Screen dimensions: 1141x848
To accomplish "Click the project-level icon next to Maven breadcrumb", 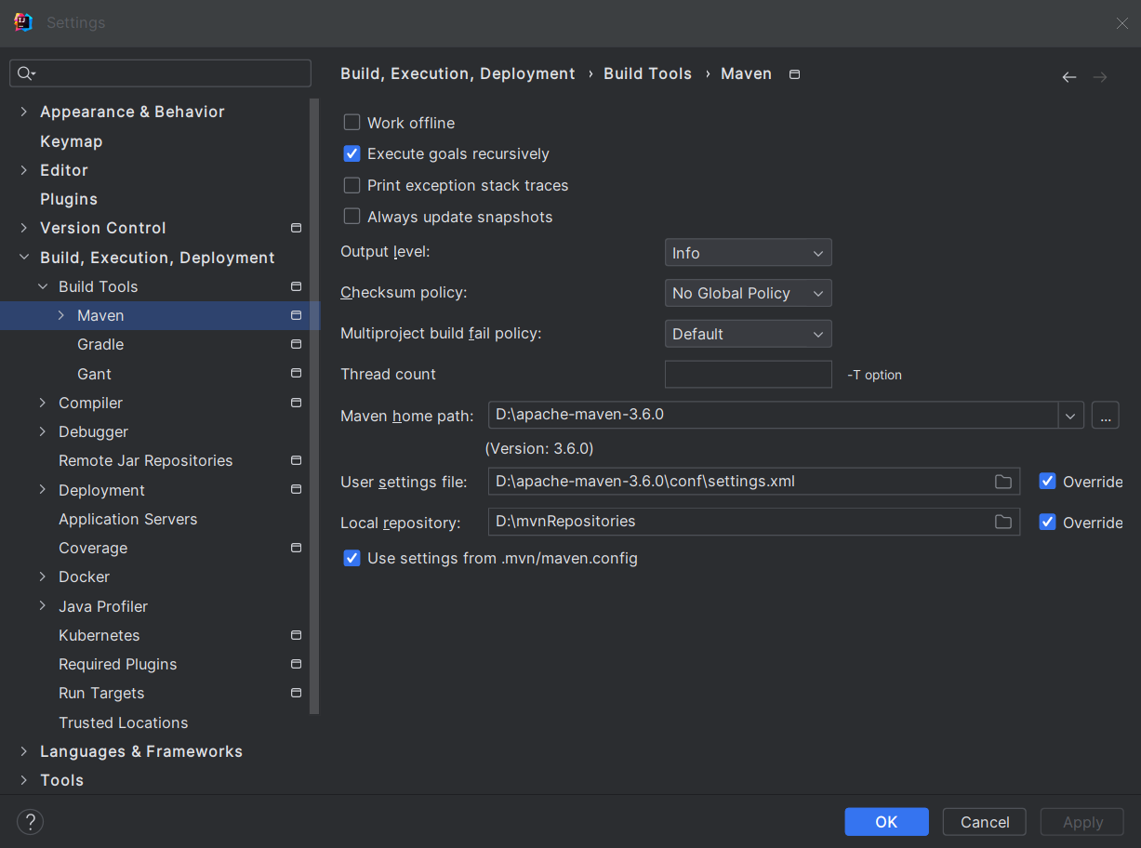I will pos(794,74).
